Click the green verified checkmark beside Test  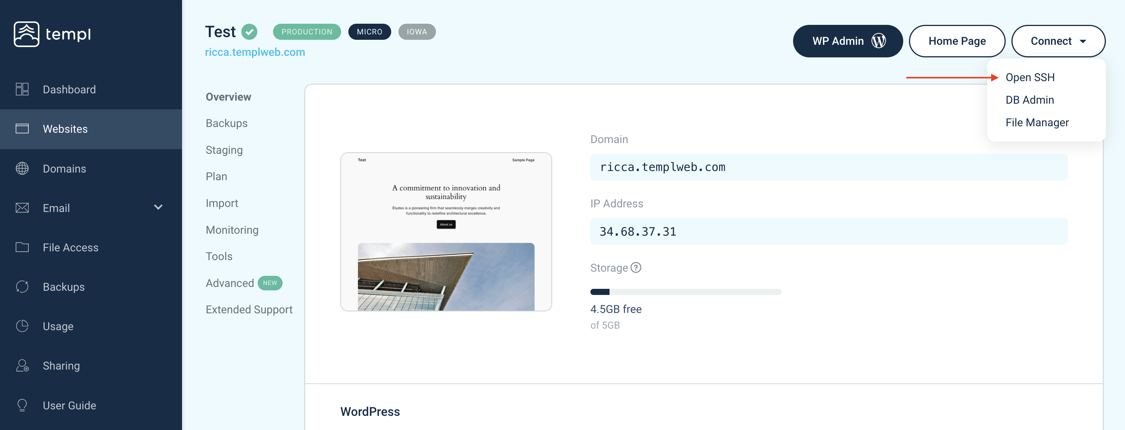249,32
